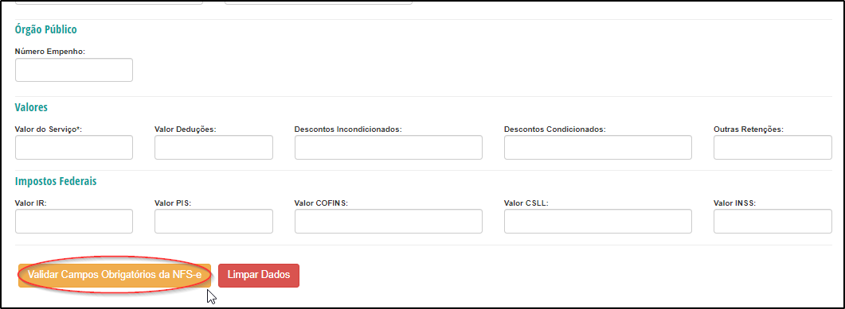This screenshot has height=309, width=845.
Task: Click the Valor IR input field
Action: [74, 222]
